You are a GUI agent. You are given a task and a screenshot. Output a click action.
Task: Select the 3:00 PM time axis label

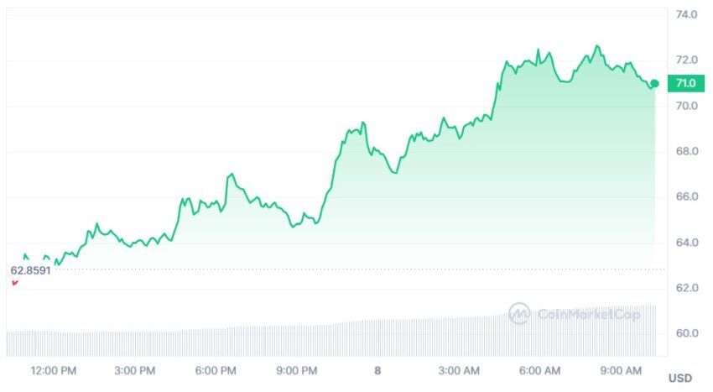134,371
